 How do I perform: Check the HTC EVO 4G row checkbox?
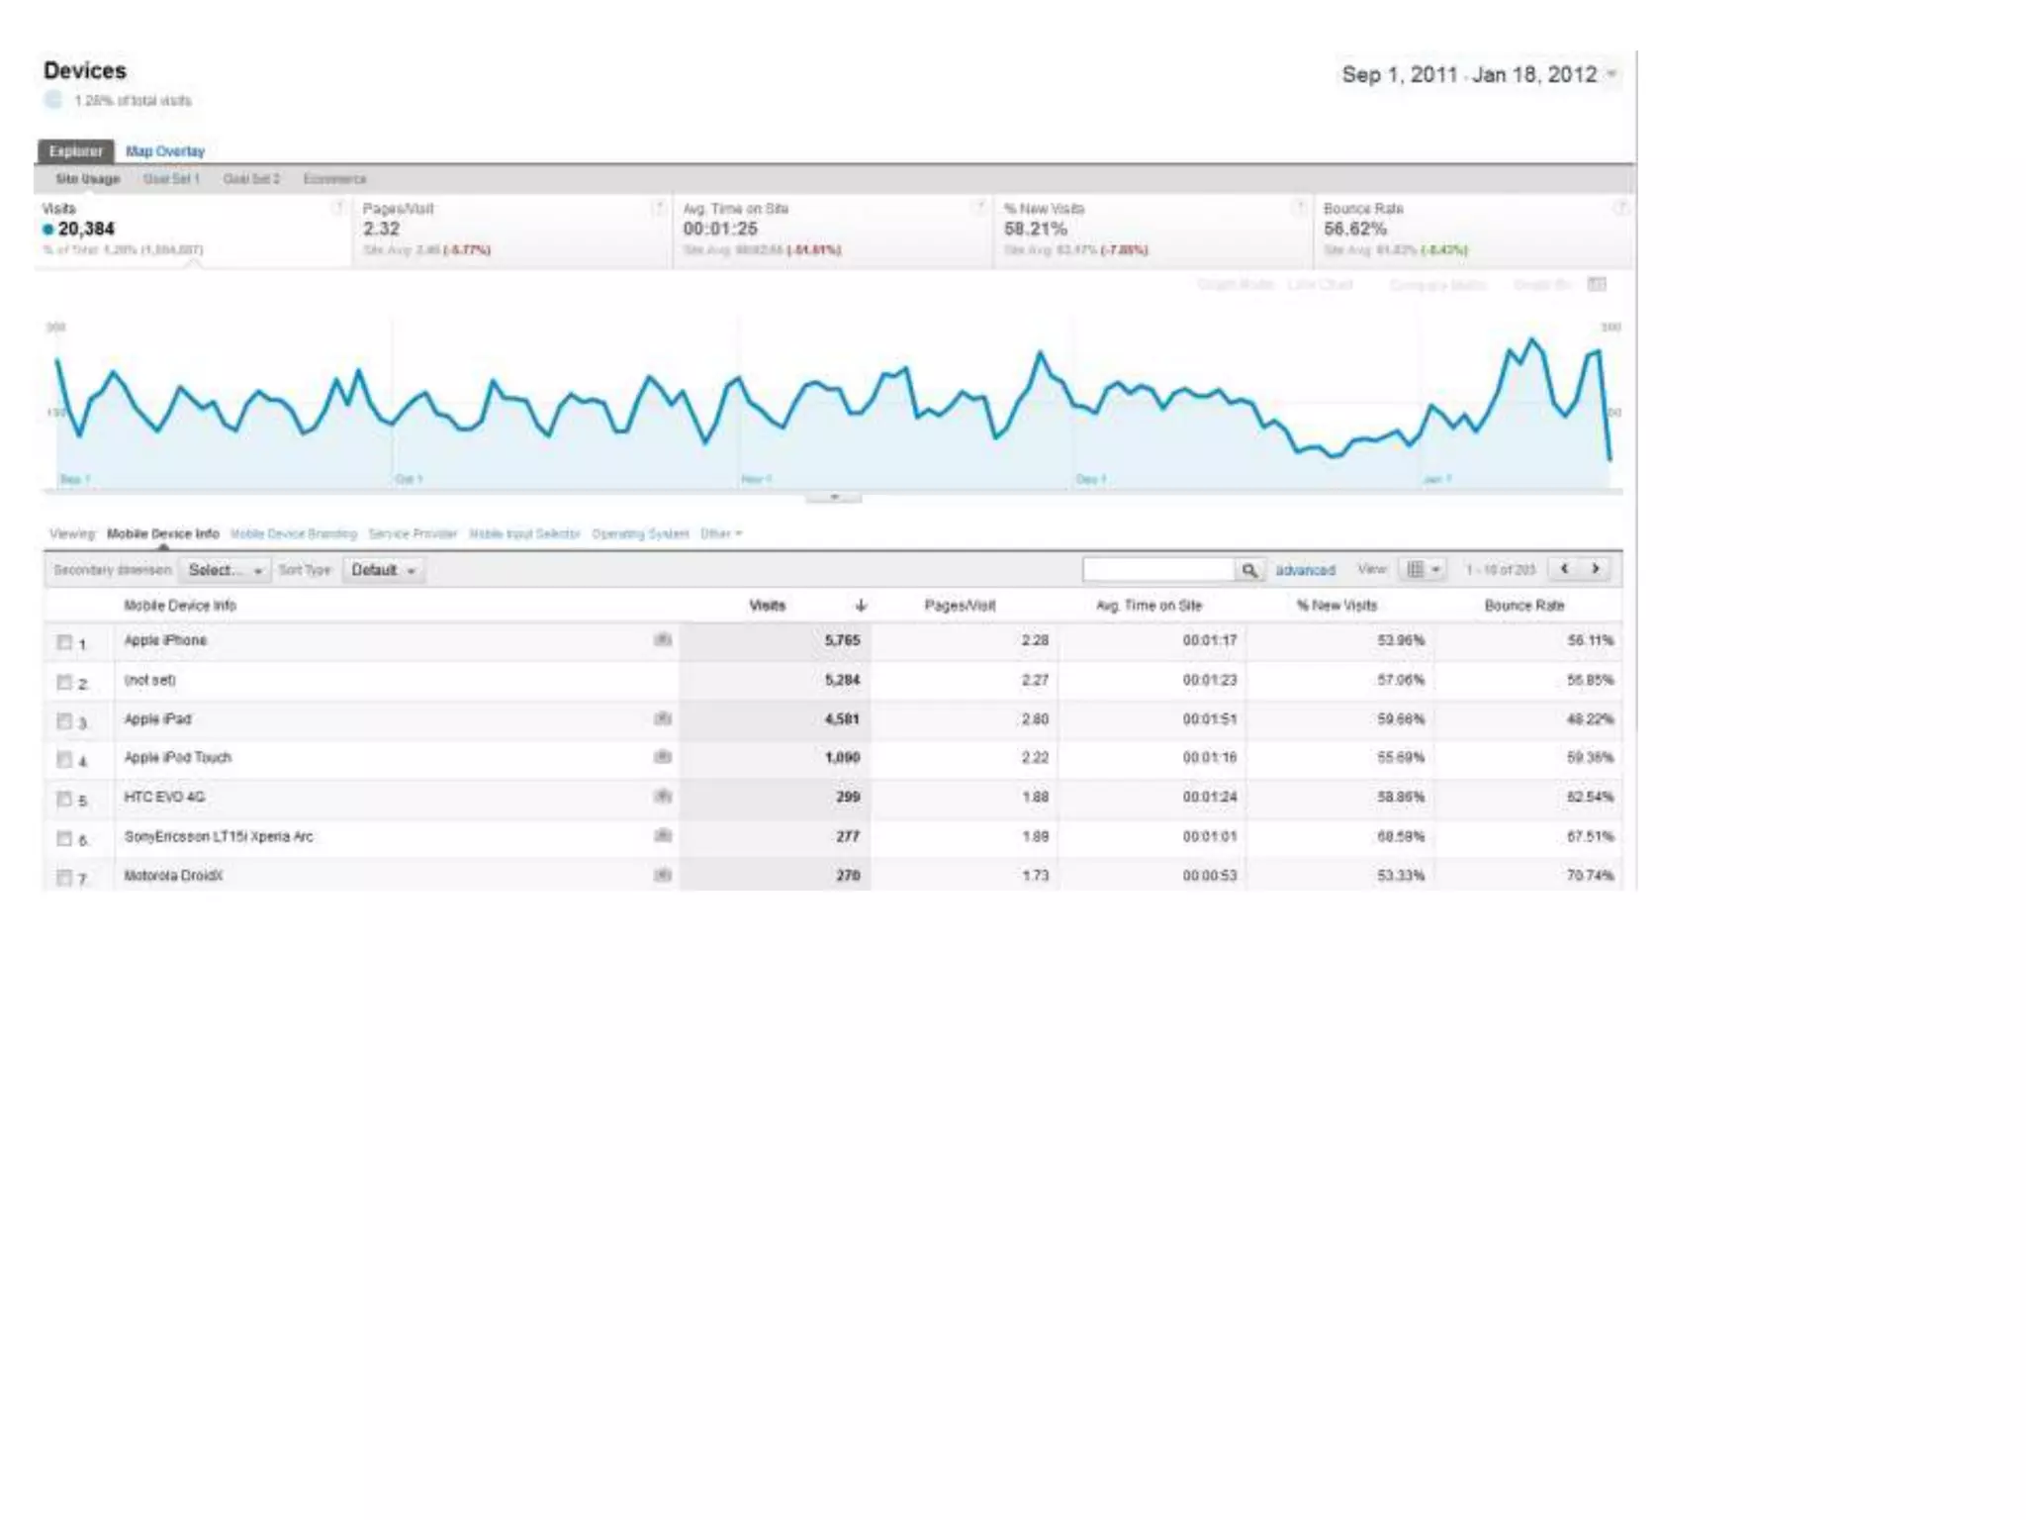coord(64,799)
